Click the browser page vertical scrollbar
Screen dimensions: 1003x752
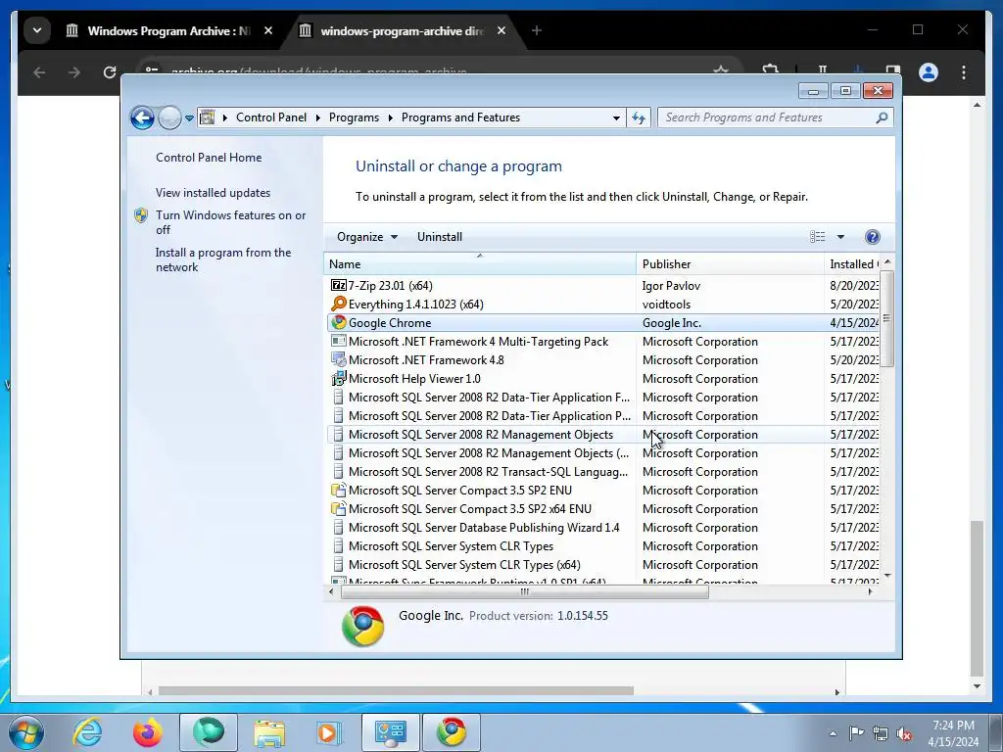[x=977, y=598]
